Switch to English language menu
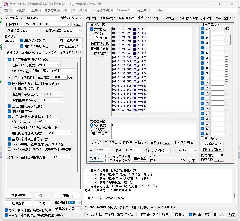Screen dimensions: 240x221 coord(159,10)
